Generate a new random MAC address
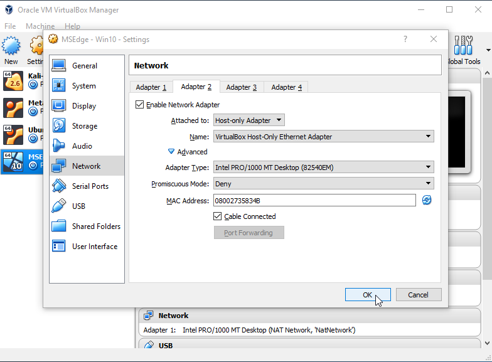 click(x=427, y=200)
